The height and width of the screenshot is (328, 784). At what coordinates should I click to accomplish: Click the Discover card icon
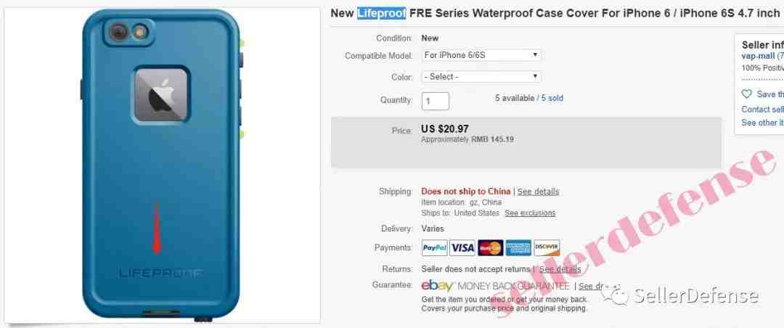click(x=547, y=247)
